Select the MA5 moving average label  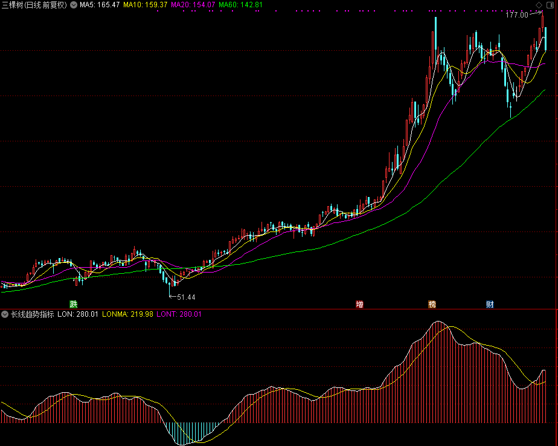[100, 5]
